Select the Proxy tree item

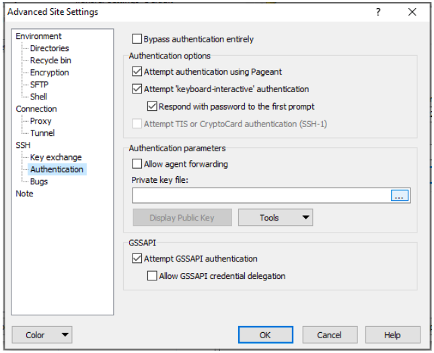(40, 121)
